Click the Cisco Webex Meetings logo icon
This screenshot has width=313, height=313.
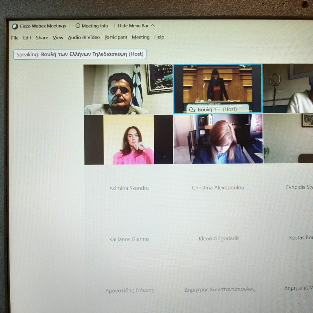coord(15,26)
